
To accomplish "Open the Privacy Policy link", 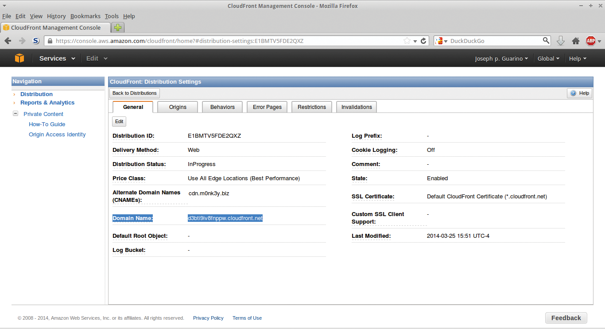I will (208, 318).
